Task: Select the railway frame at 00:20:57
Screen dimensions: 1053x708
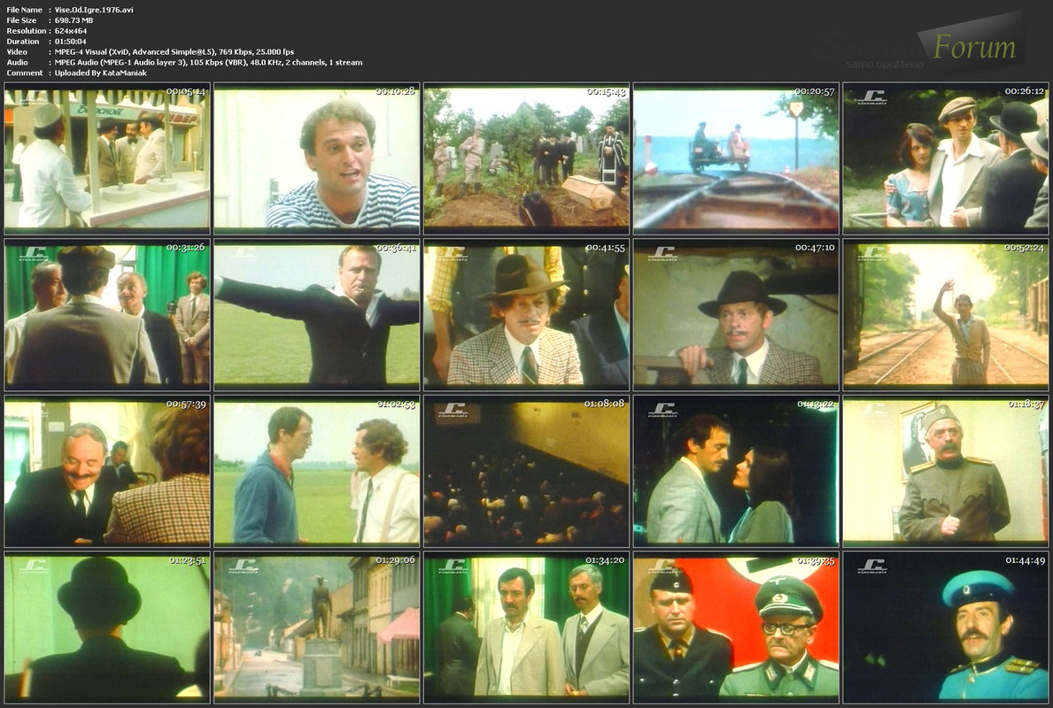Action: click(x=736, y=158)
